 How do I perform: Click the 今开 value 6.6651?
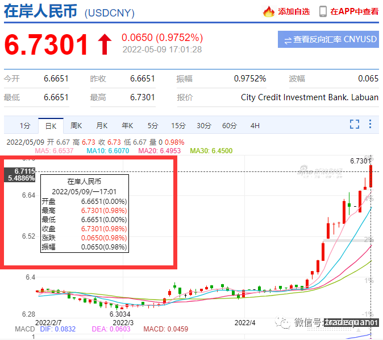point(56,79)
